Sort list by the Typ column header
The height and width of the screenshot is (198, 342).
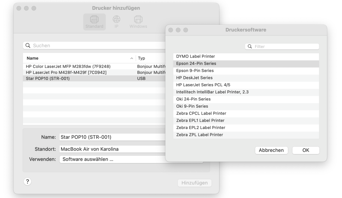(x=141, y=58)
